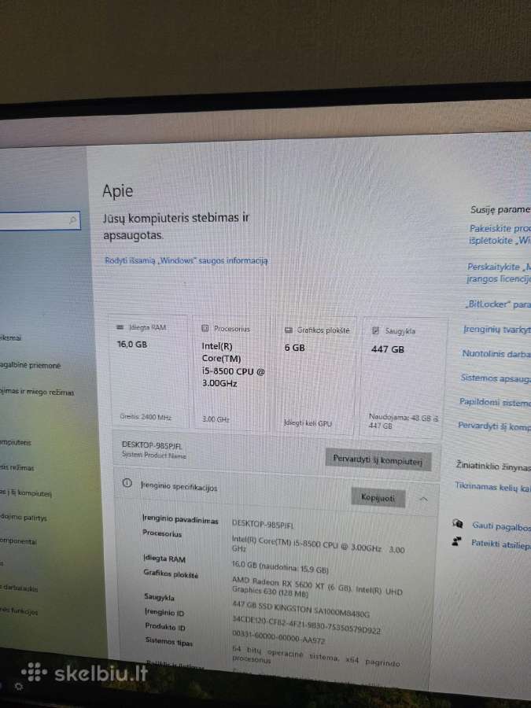The width and height of the screenshot is (531, 708).
Task: Click the settings search input field
Action: pyautogui.click(x=40, y=220)
